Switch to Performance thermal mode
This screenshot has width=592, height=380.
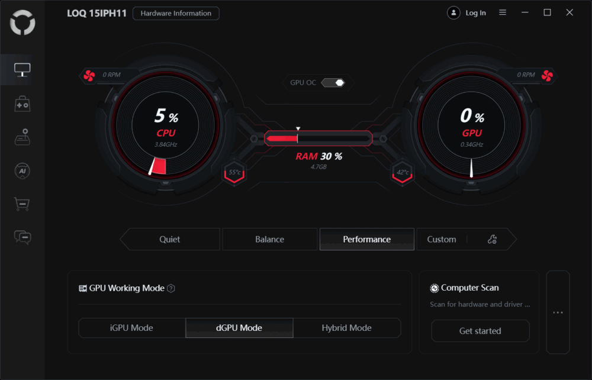(x=366, y=239)
